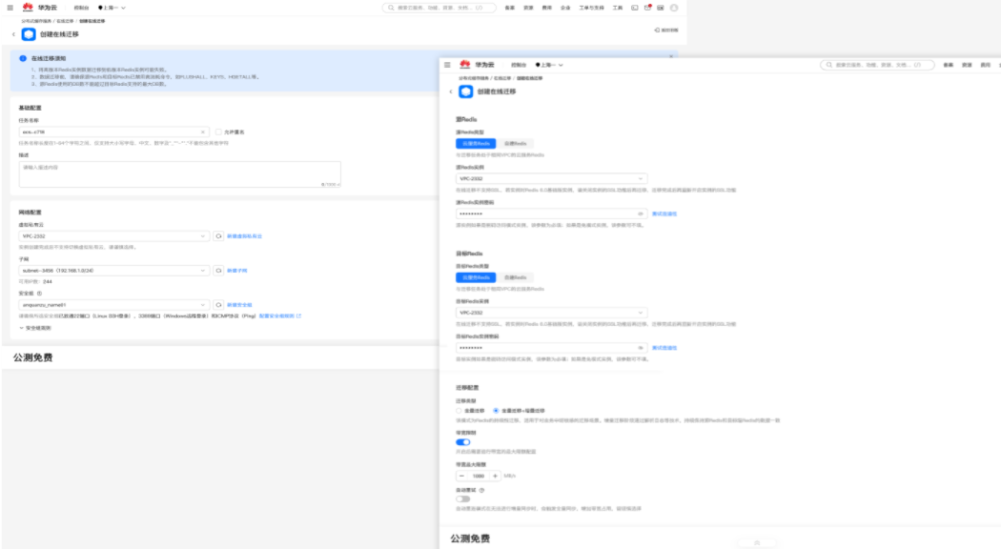1001x549 pixels.
Task: Clear the task name field with X icon
Action: click(203, 132)
